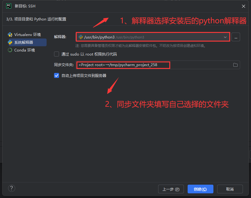The image size is (251, 198).
Task: Uncheck auto-upload project files to server
Action: [57, 75]
